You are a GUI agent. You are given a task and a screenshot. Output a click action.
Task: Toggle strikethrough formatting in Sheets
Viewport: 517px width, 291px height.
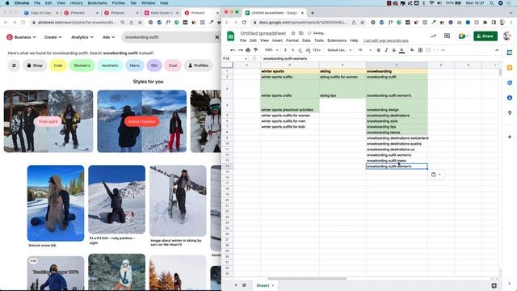click(x=393, y=50)
